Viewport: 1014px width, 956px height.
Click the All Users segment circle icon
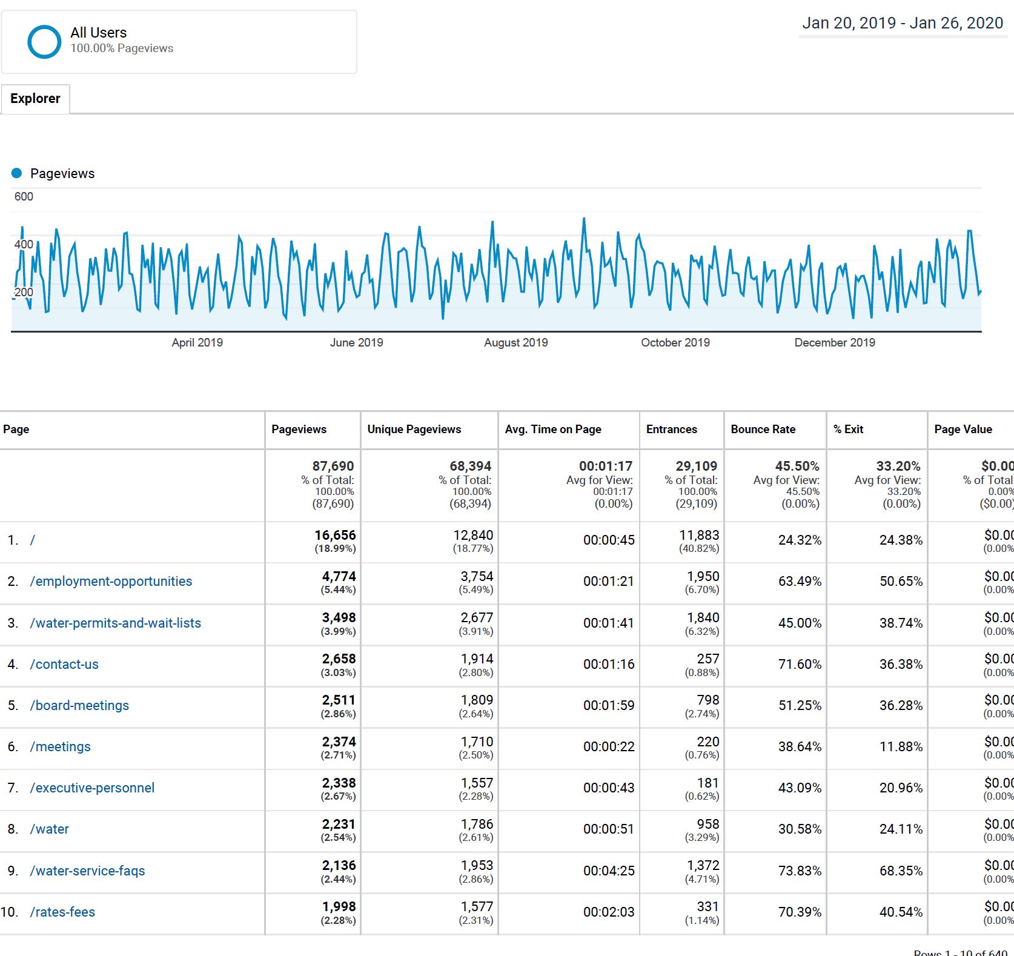[44, 42]
